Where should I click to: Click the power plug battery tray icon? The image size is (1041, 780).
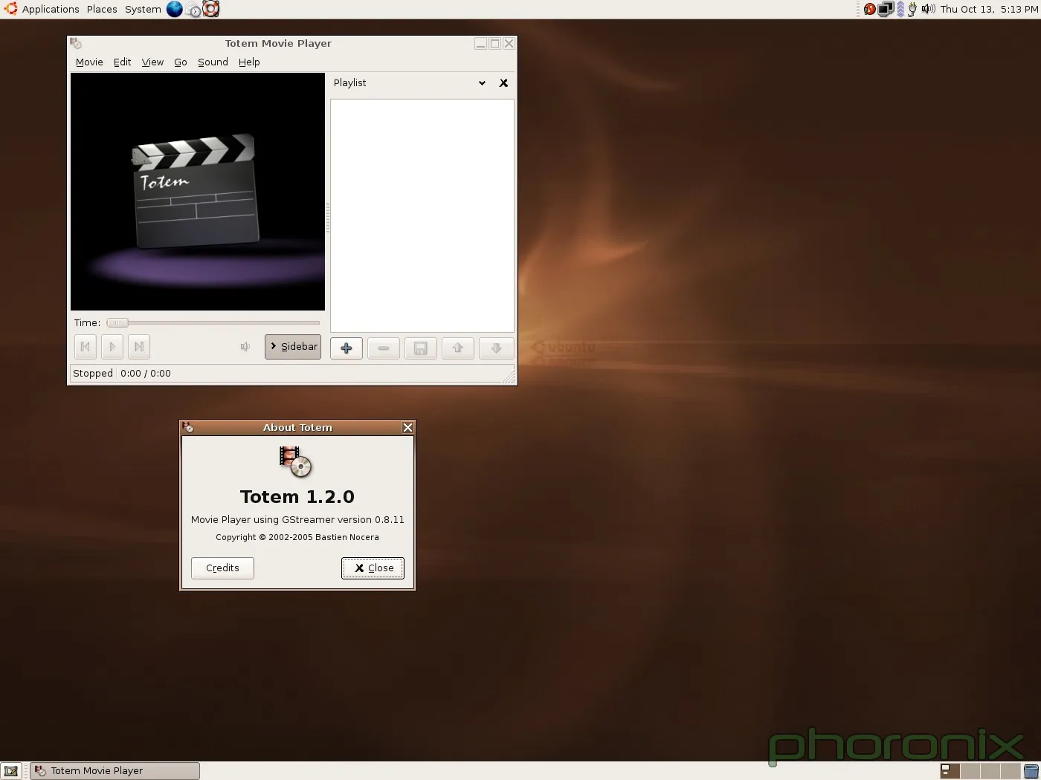(x=912, y=9)
